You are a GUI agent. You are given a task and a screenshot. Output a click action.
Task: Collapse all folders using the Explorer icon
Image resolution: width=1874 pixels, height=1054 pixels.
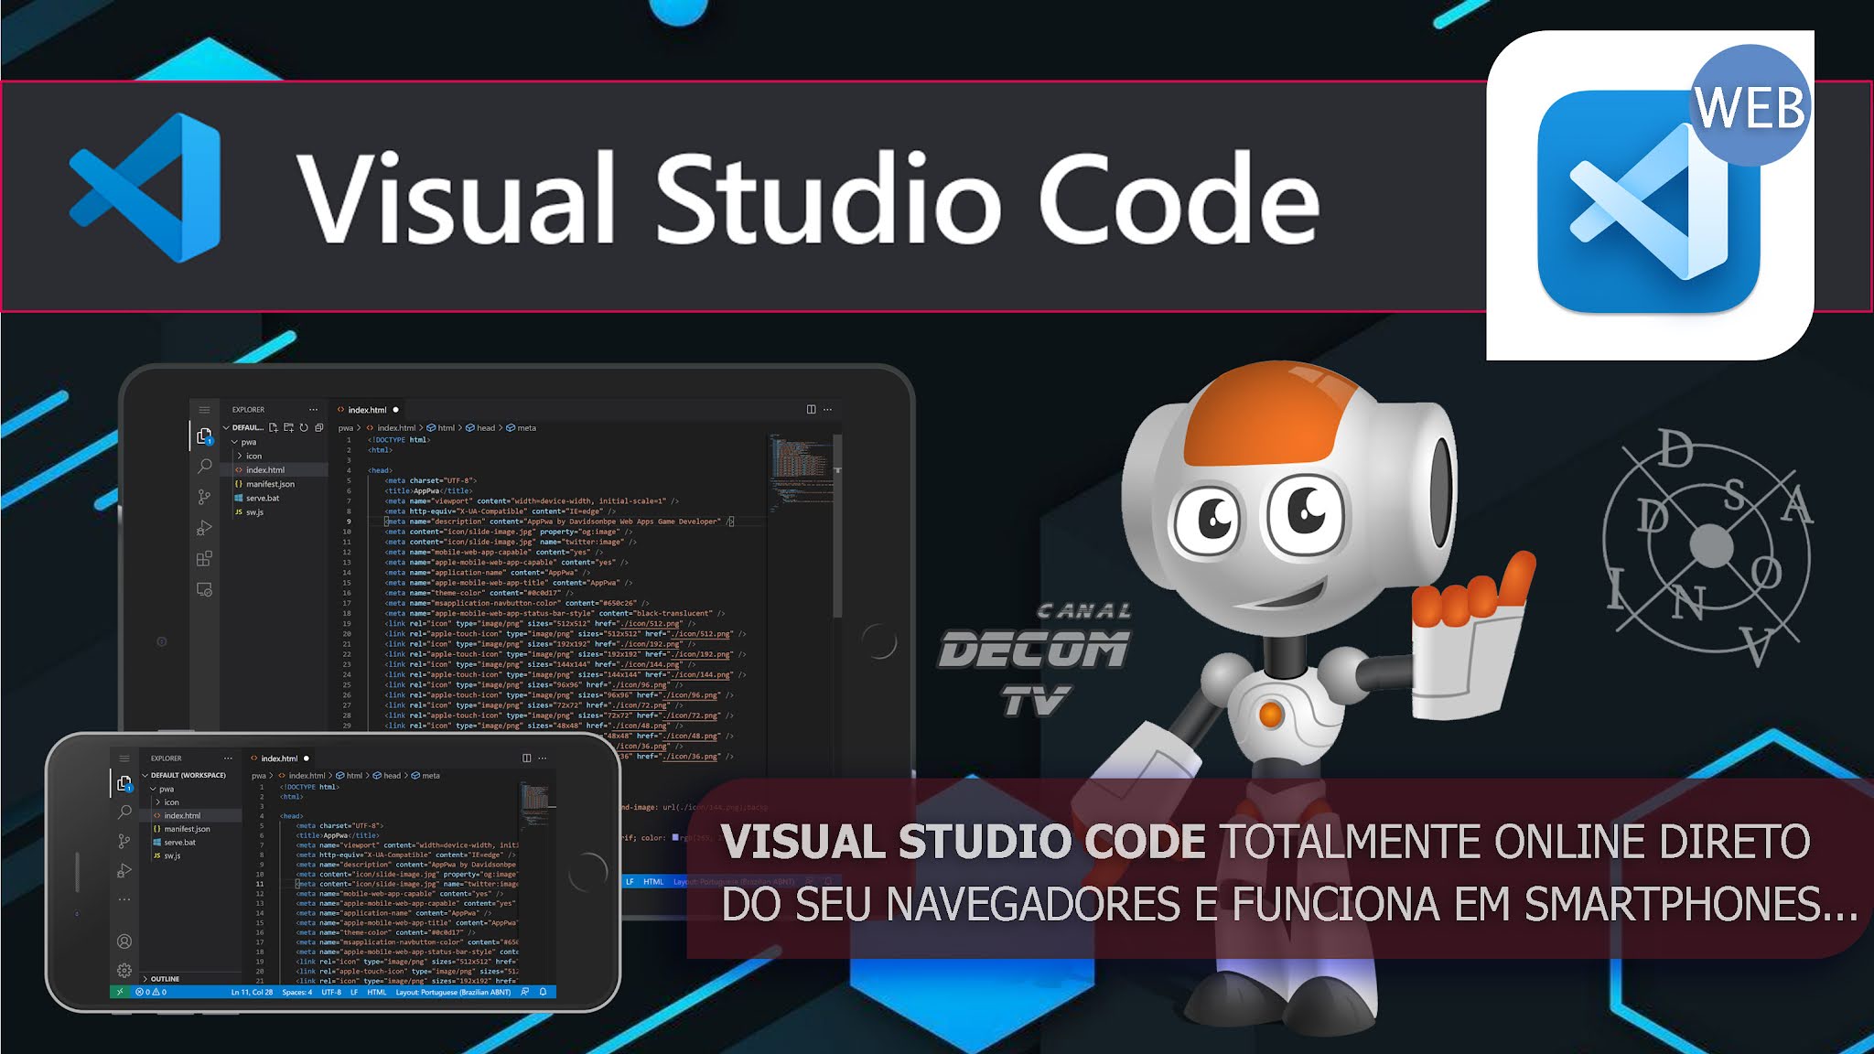(319, 428)
